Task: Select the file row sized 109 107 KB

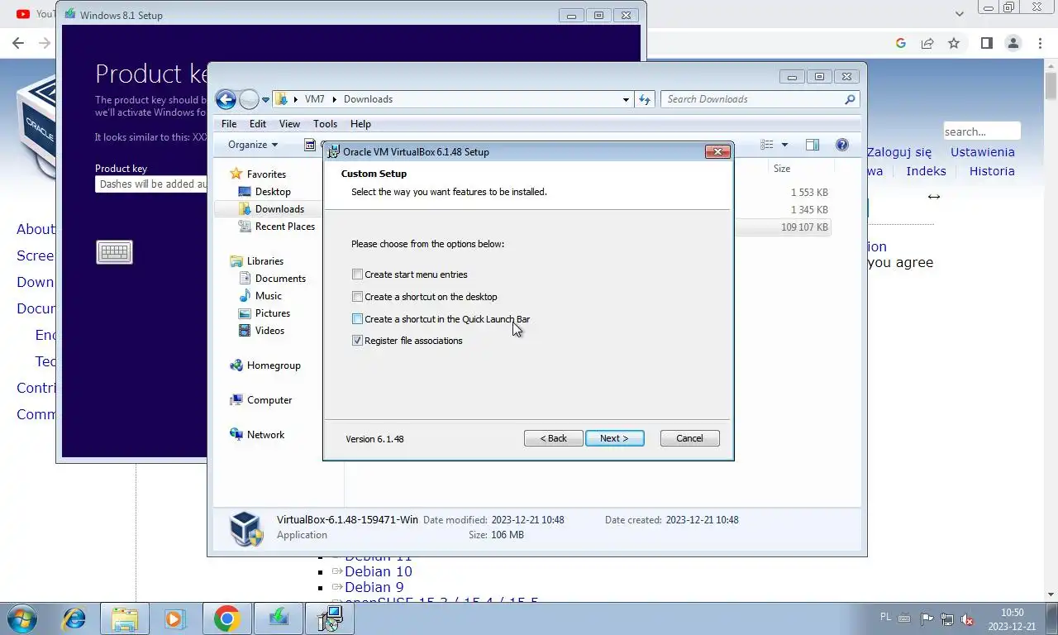Action: click(x=782, y=227)
